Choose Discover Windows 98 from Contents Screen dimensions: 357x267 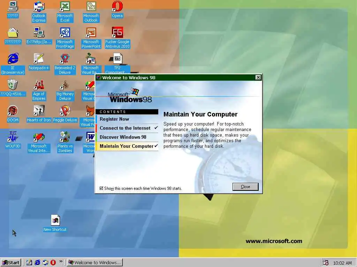[127, 137]
